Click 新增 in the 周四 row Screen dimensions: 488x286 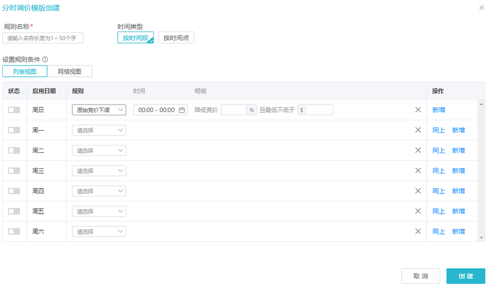(x=459, y=191)
